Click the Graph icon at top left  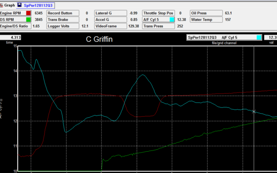[x=1, y=5]
